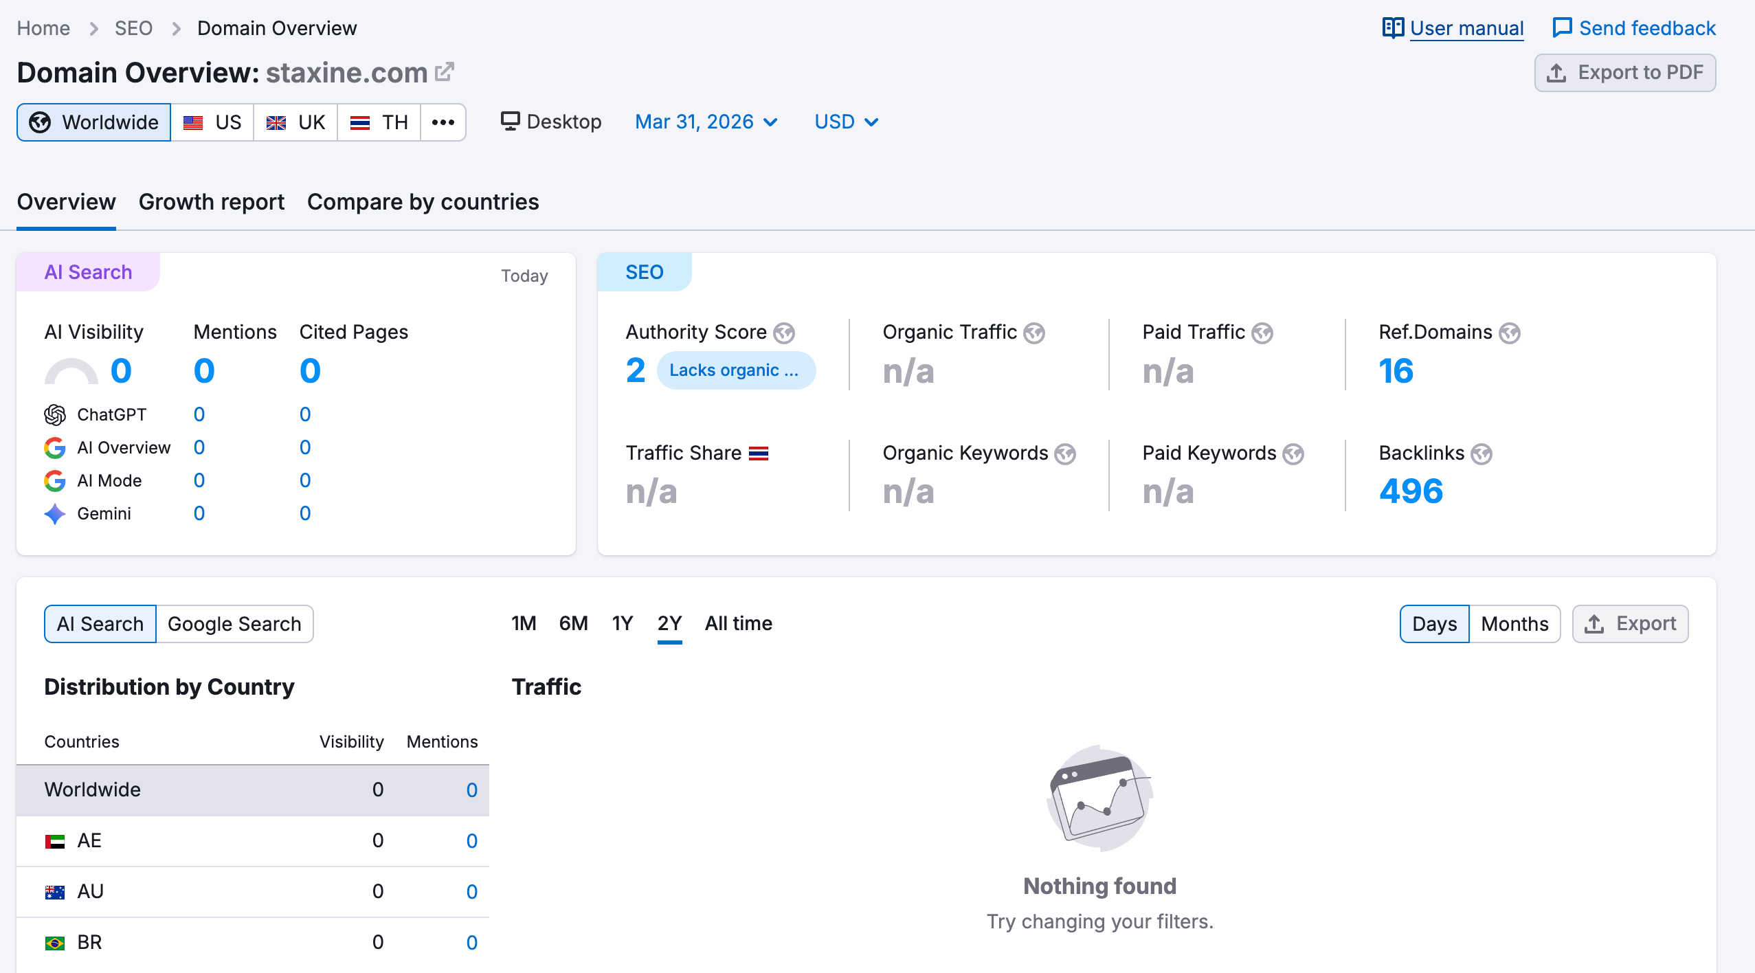Go to SEO in the breadcrumb
The image size is (1755, 973).
coord(133,28)
